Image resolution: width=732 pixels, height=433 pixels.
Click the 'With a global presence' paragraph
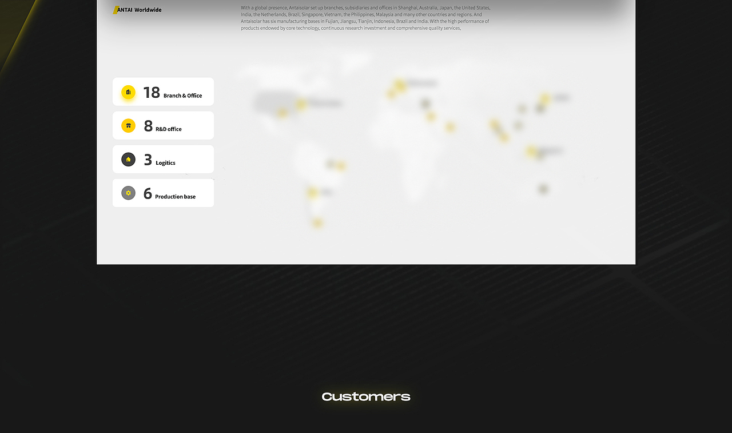(x=365, y=18)
